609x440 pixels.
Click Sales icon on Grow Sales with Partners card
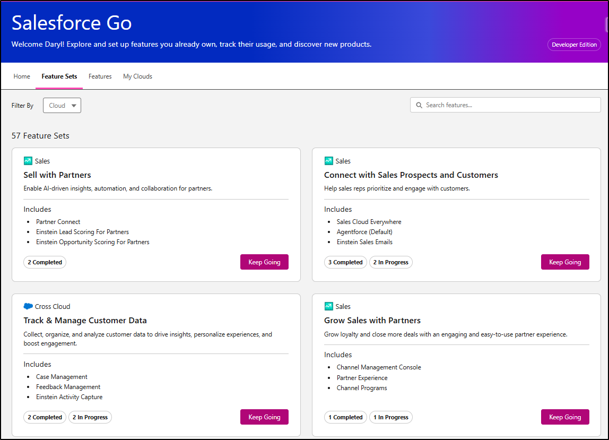coord(329,306)
